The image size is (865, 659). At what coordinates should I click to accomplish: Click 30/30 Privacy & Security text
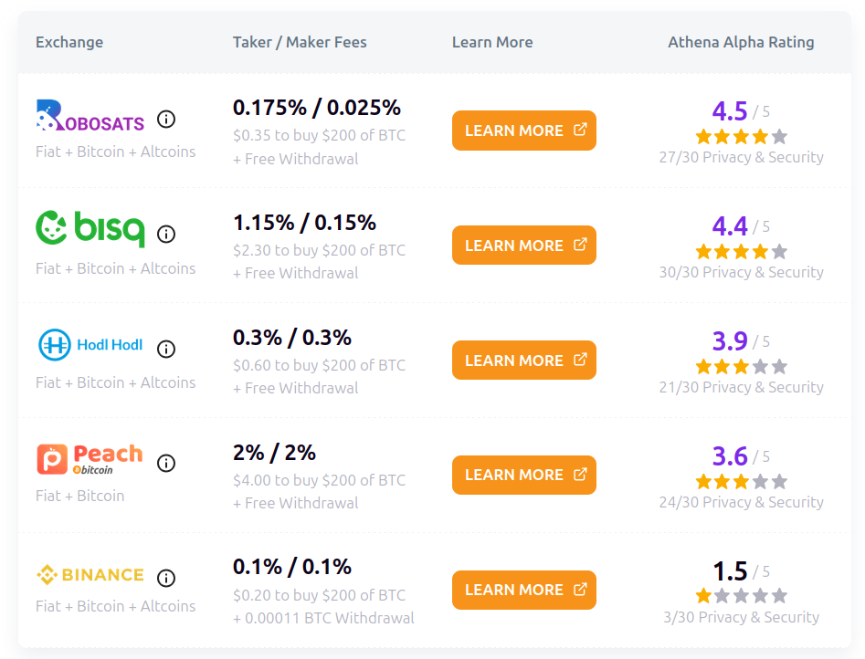741,272
